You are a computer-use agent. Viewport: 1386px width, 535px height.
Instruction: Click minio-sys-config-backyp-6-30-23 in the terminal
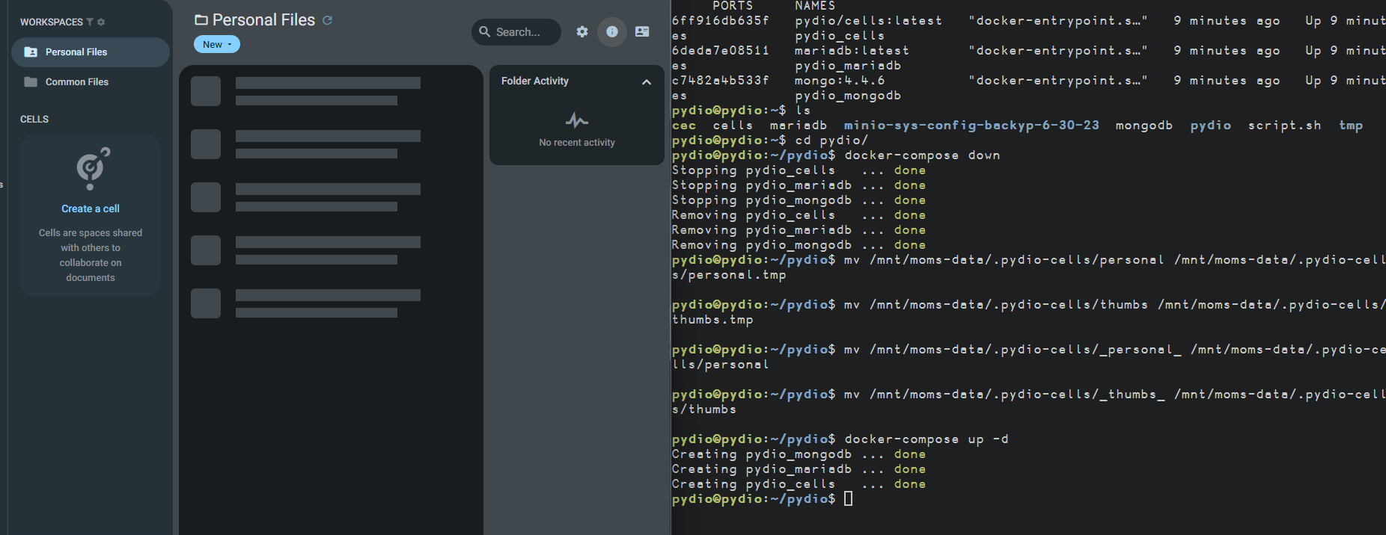click(x=971, y=126)
